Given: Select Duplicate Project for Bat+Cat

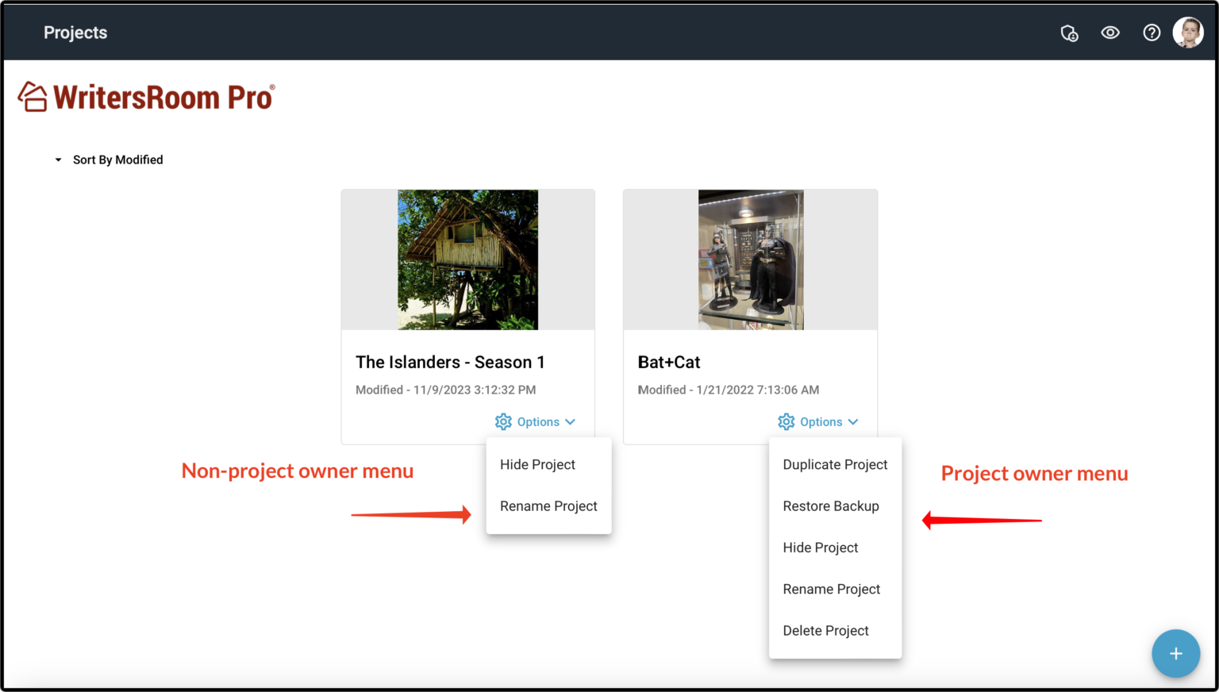Looking at the screenshot, I should [835, 464].
